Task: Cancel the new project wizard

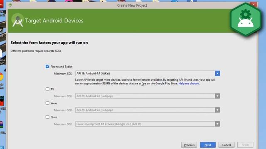Action: click(227, 145)
